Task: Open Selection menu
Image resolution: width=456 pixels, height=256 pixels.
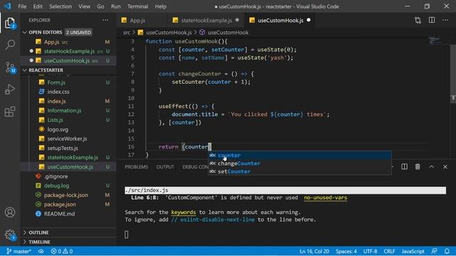Action: (60, 6)
